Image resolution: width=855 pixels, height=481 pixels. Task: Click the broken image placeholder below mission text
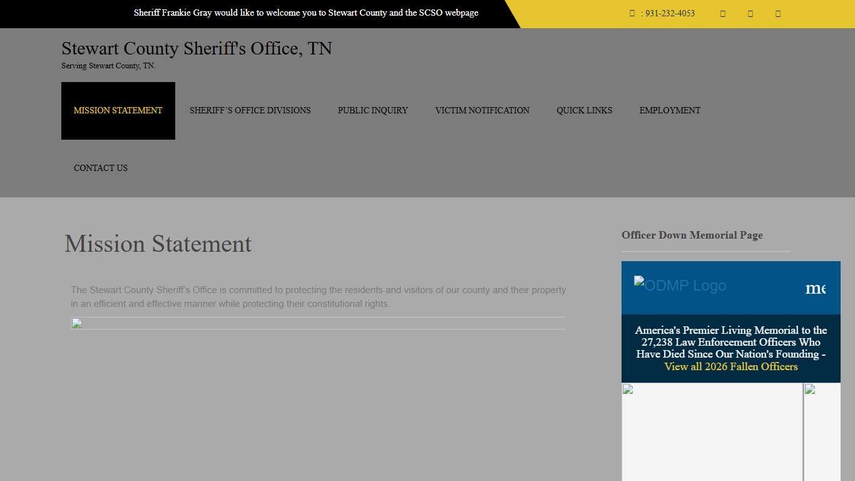point(76,324)
